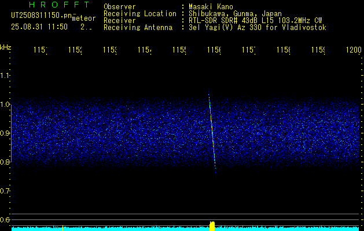Image resolution: width=364 pixels, height=231 pixels.
Task: Select the observer name Masaki Kano
Action: tap(211, 7)
